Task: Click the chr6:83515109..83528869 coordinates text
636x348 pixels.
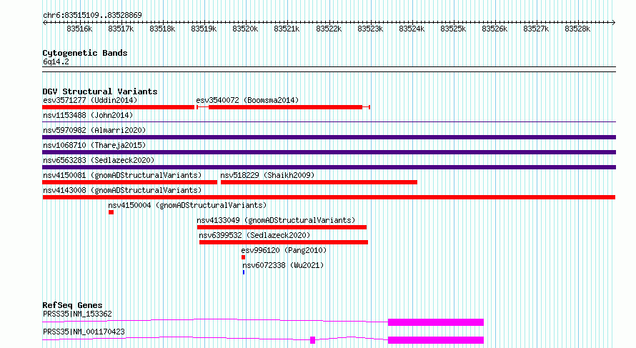Action: pyautogui.click(x=92, y=15)
